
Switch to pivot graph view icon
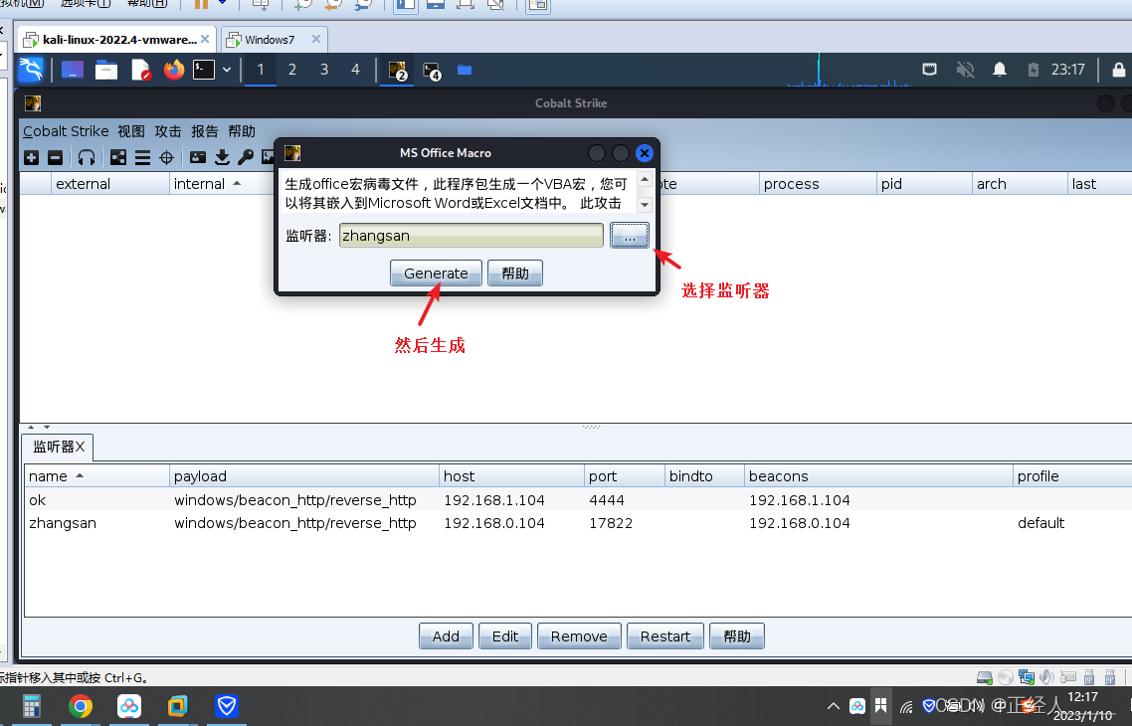(118, 157)
